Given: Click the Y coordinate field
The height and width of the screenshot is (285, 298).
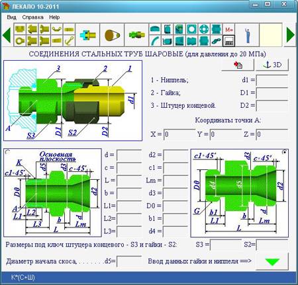Looking at the screenshot, I should click(226, 134).
